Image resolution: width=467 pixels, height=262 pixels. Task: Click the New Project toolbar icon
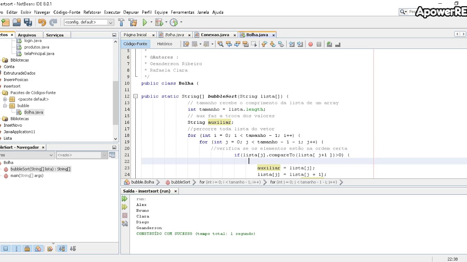[5, 23]
